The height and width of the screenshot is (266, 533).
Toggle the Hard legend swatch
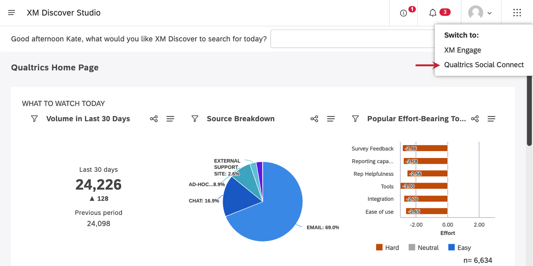(379, 248)
